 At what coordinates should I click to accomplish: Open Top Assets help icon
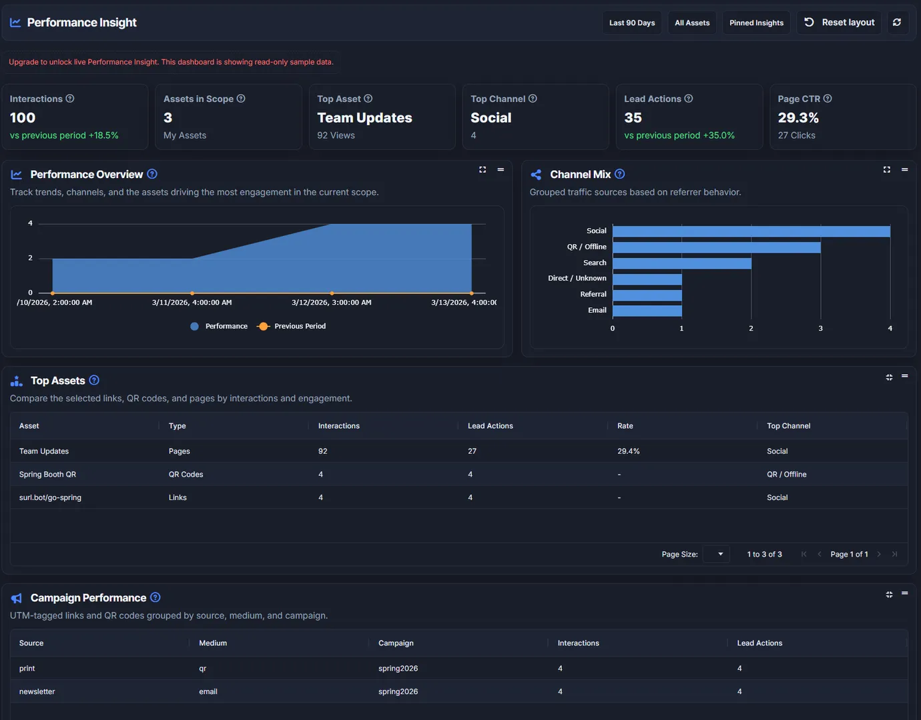[94, 380]
